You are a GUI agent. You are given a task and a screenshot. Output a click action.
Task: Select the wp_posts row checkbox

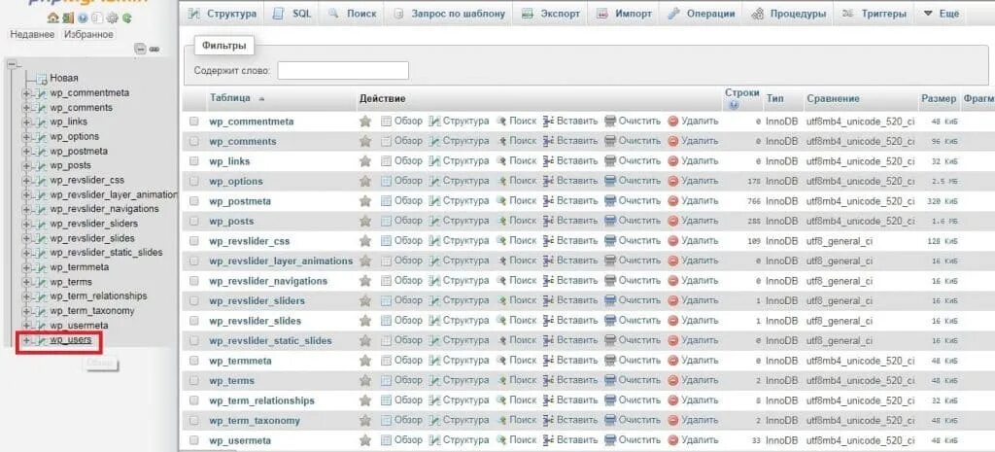coord(194,221)
